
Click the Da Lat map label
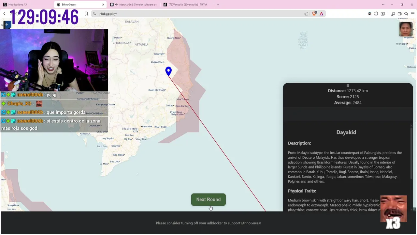(169, 105)
